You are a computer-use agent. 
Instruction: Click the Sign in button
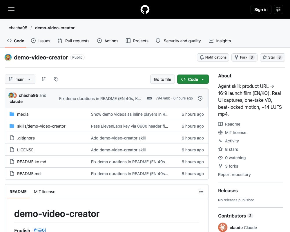click(261, 10)
